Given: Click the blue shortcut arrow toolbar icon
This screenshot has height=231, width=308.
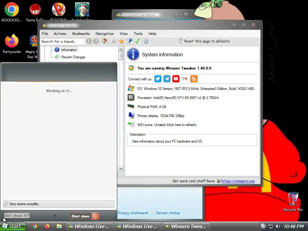Looking at the screenshot, I should point(130,41).
